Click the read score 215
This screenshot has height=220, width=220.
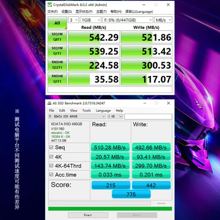[111, 185]
